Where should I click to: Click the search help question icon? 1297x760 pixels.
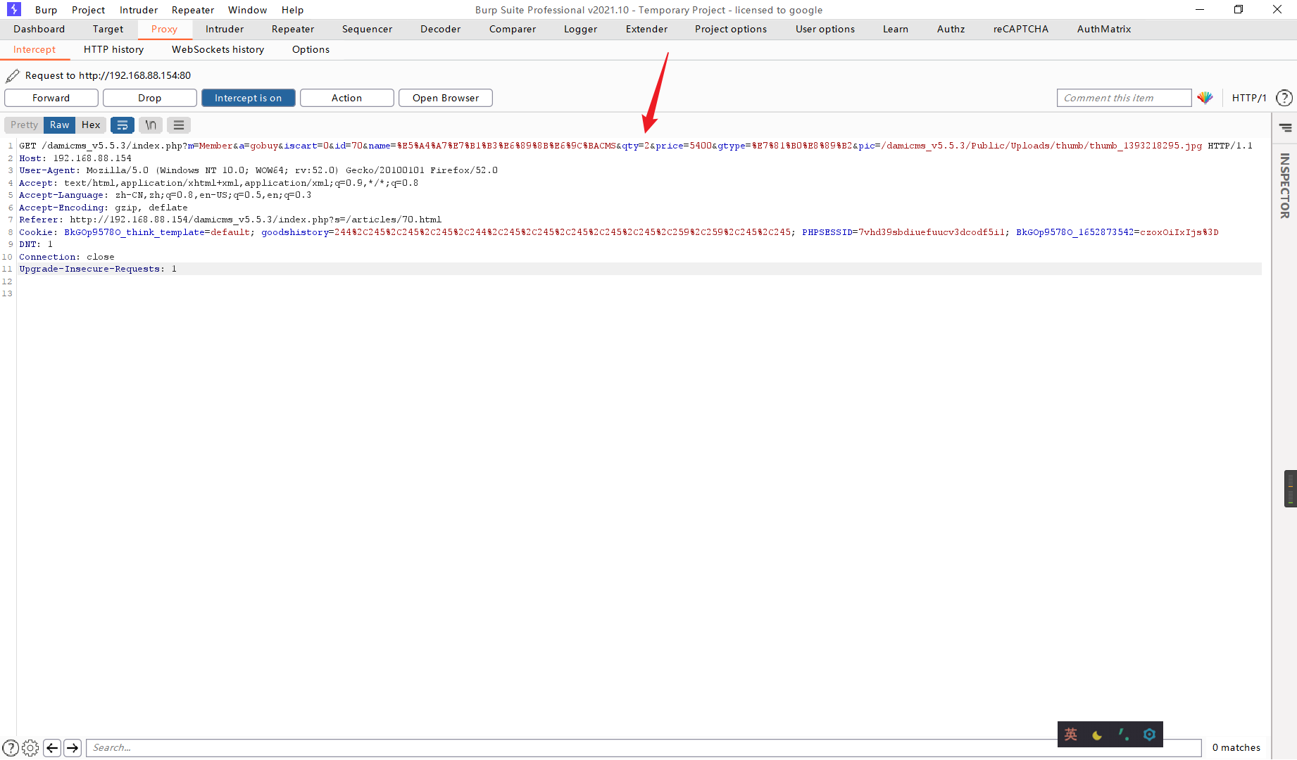point(11,748)
